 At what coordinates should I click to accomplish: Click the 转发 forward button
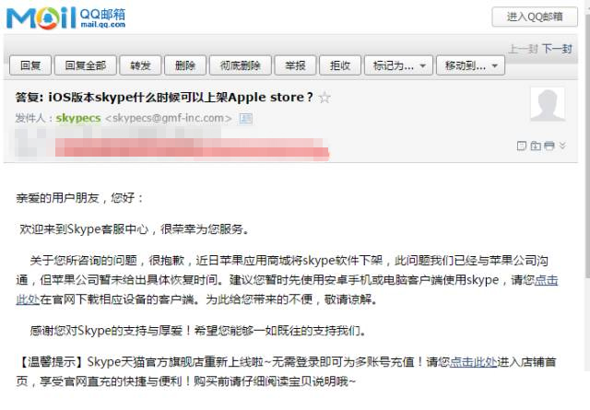[x=140, y=65]
